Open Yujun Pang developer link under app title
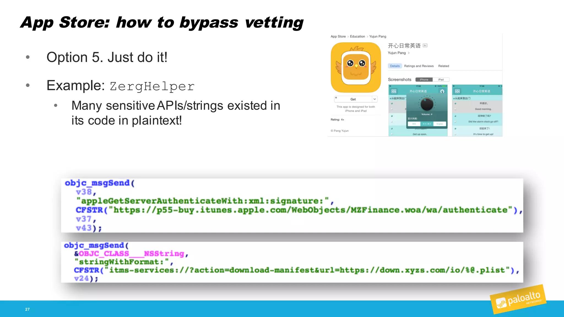The width and height of the screenshot is (564, 317). click(x=397, y=53)
